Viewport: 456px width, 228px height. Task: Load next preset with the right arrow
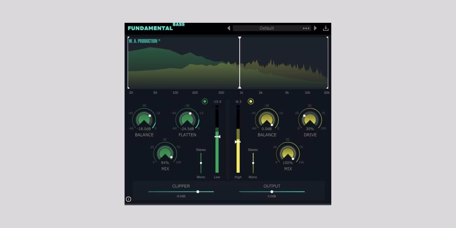pos(316,28)
